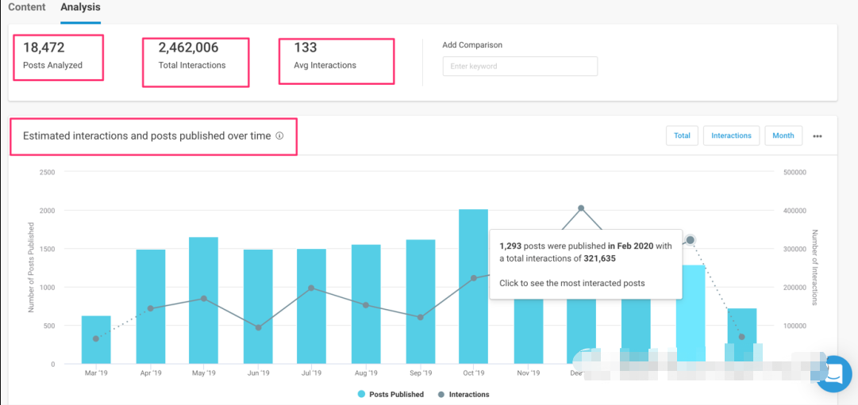Open the Month interval selector
Screen dimensions: 858x405
783,136
